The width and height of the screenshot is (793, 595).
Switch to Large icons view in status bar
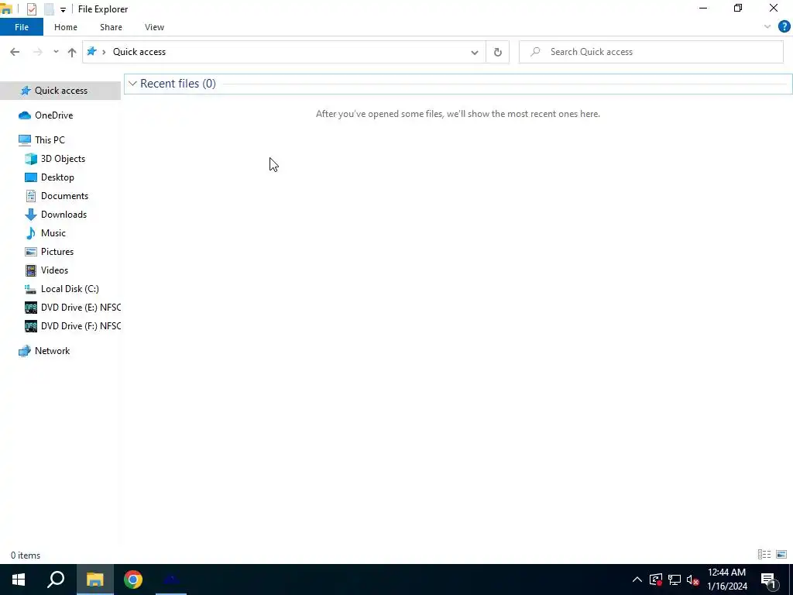tap(781, 555)
